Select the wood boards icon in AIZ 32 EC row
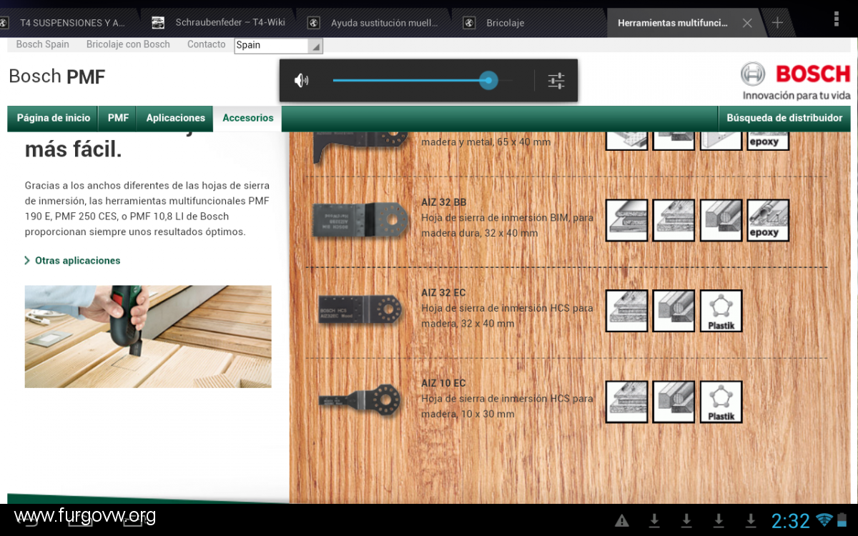The width and height of the screenshot is (858, 536). [x=627, y=311]
